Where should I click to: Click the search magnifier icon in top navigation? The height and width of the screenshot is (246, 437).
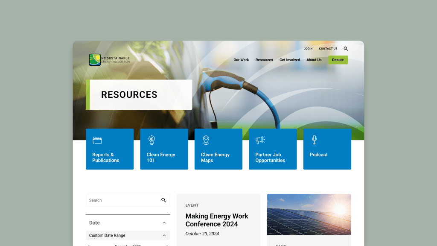[x=346, y=49]
